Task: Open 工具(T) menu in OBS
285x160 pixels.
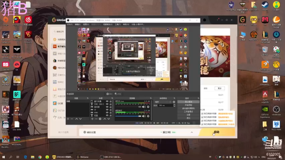Action: point(118,24)
